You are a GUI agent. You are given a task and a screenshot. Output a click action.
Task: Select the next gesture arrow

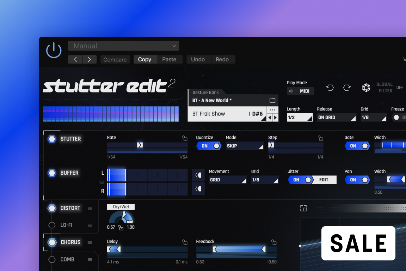[x=276, y=118]
